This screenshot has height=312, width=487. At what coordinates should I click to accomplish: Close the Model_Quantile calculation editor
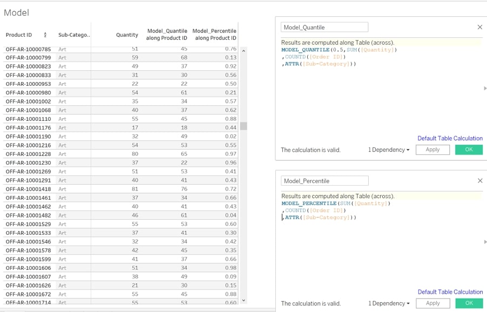click(480, 27)
